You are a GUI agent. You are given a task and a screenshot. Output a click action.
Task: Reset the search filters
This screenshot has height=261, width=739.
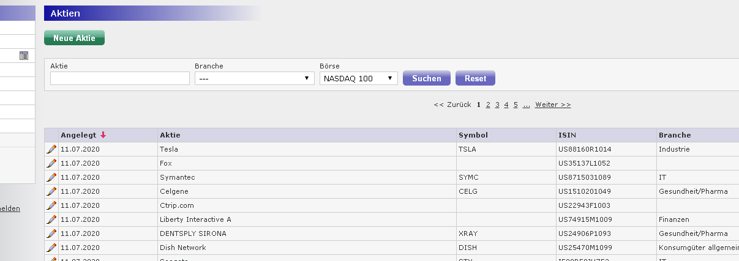click(x=475, y=78)
